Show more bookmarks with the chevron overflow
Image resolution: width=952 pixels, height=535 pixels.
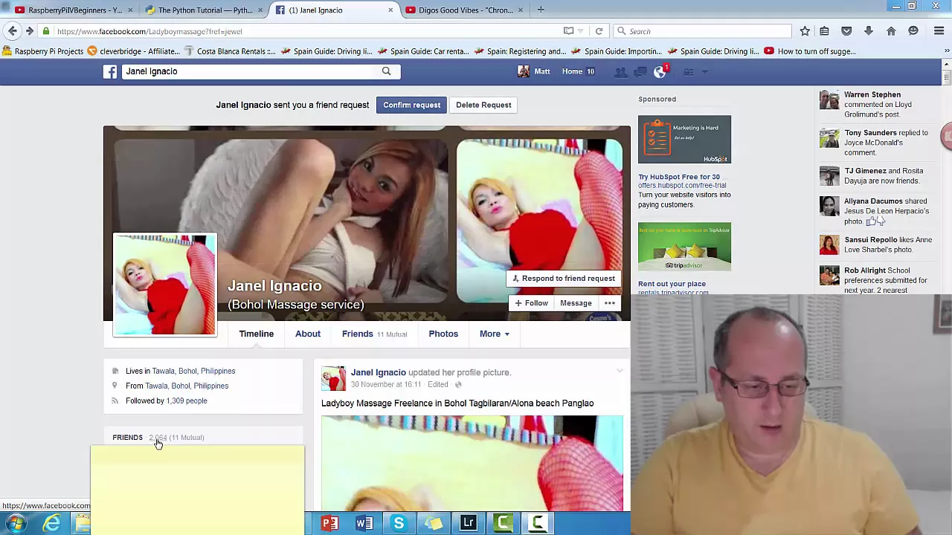(x=945, y=51)
